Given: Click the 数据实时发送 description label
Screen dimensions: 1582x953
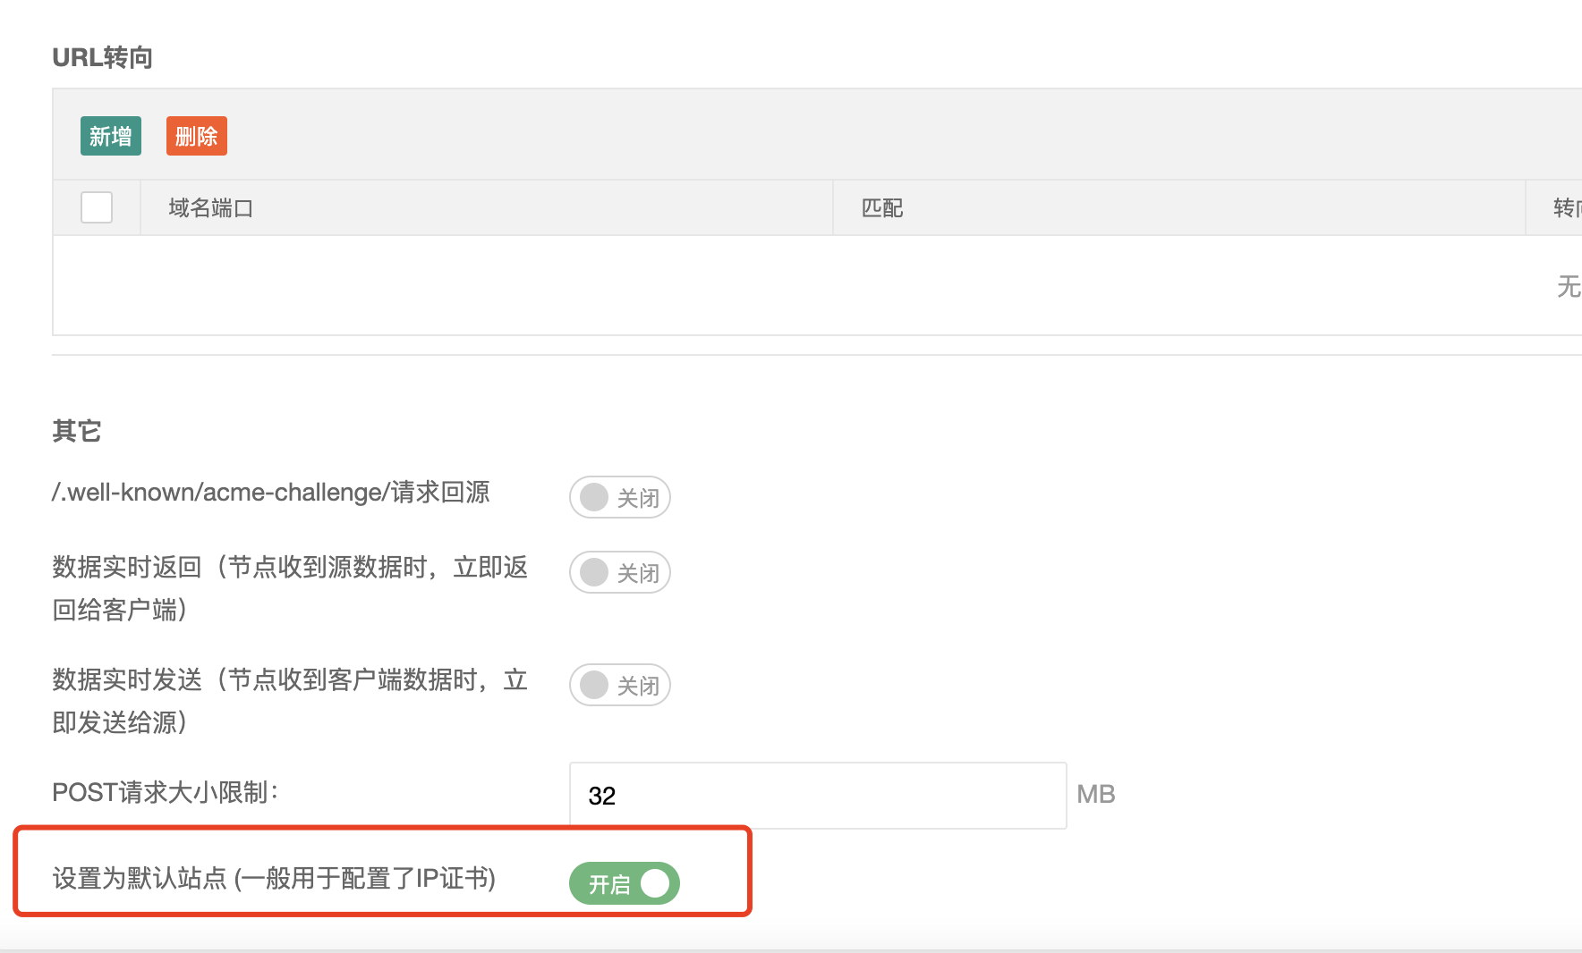Looking at the screenshot, I should point(289,700).
